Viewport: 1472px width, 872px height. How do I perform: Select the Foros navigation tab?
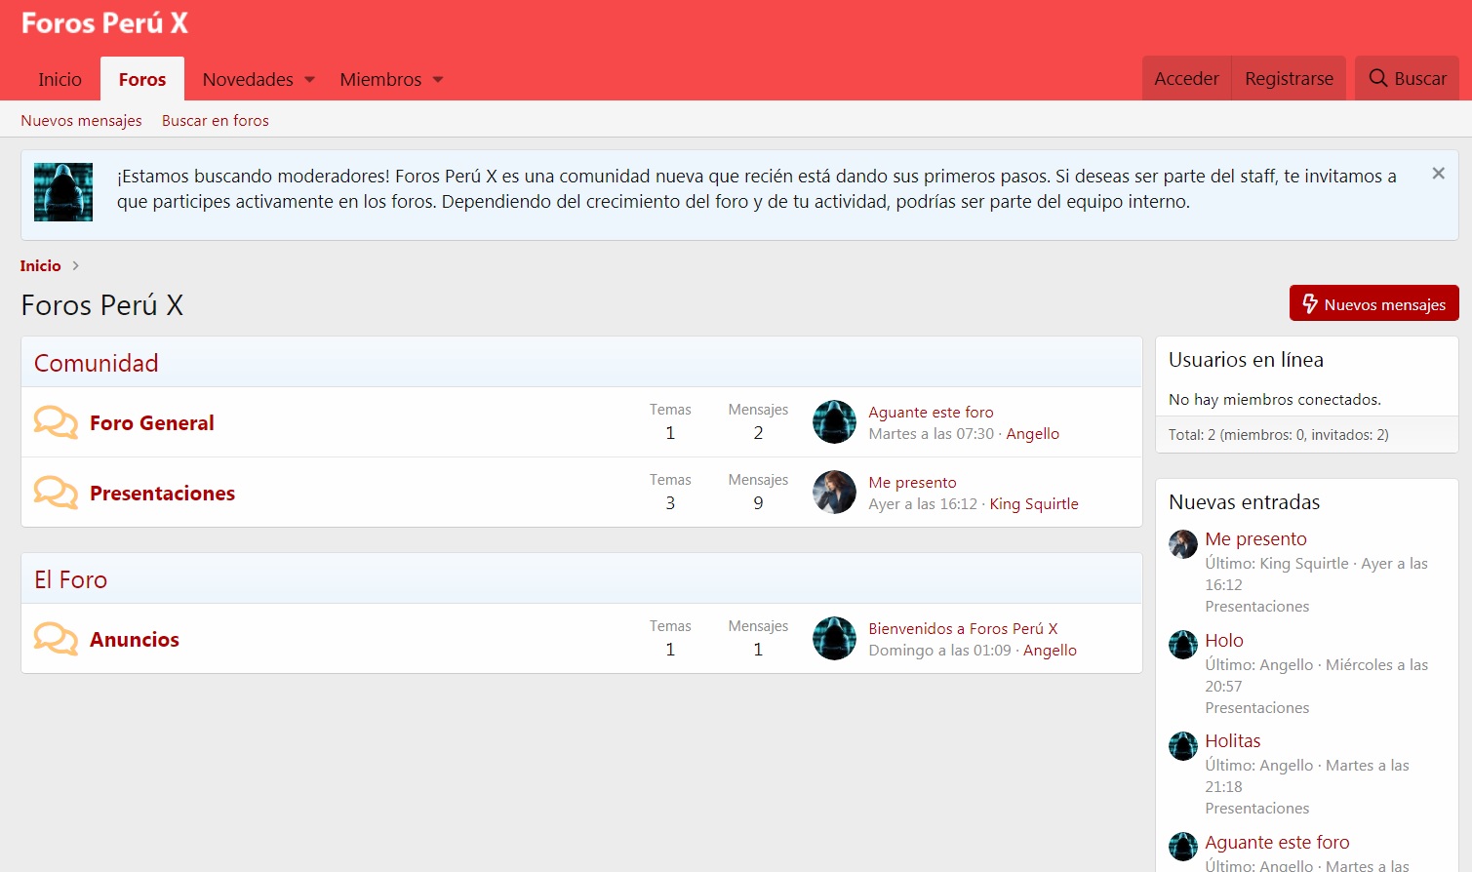[142, 79]
